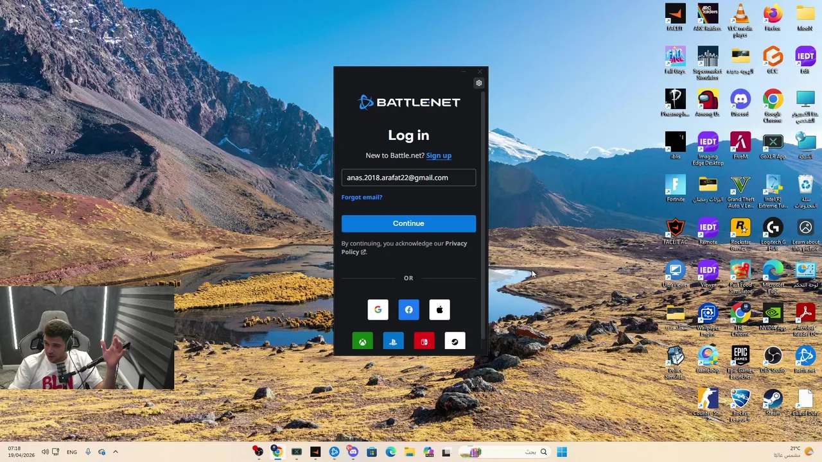822x462 pixels.
Task: Select the Supermarket Simulator shortcut
Action: click(707, 63)
